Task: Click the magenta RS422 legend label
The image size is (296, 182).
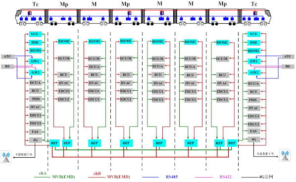Action: coord(225,177)
